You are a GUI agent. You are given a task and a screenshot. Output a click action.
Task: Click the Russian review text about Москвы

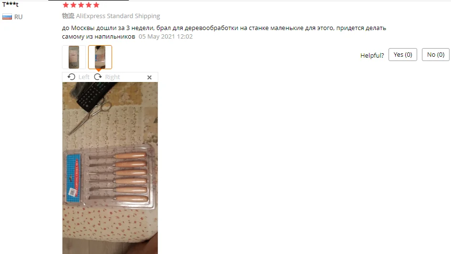(224, 32)
